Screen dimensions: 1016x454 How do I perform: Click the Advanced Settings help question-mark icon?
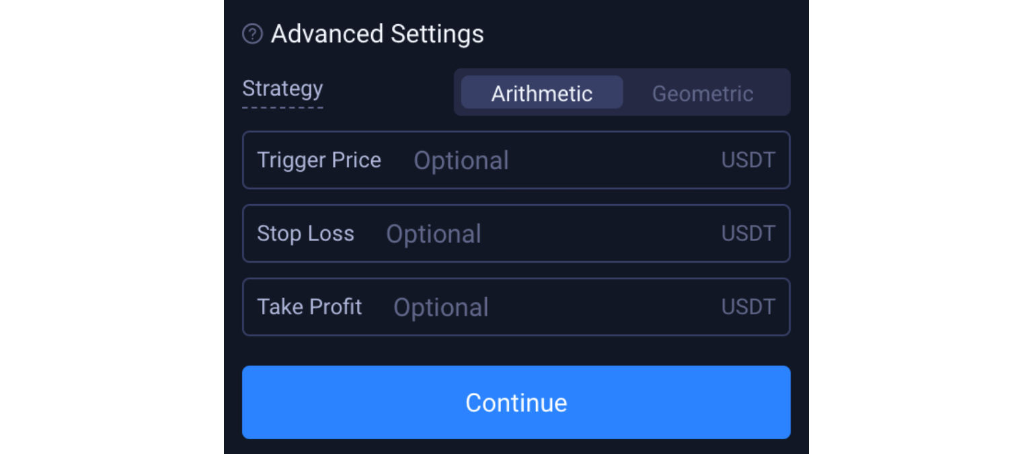point(252,34)
